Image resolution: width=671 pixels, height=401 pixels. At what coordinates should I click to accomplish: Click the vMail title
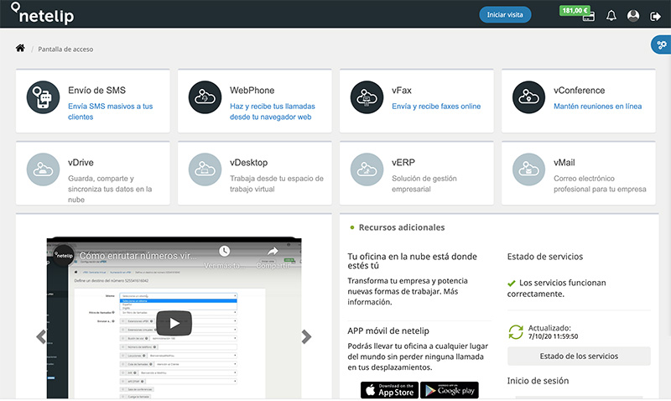564,163
